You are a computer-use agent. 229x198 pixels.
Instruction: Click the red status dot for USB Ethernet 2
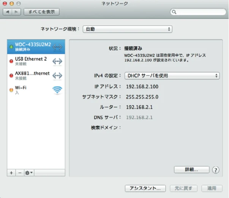pyautogui.click(x=11, y=61)
